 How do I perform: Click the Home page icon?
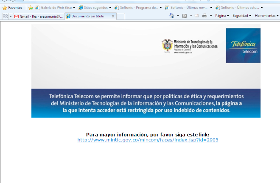[x=172, y=16]
